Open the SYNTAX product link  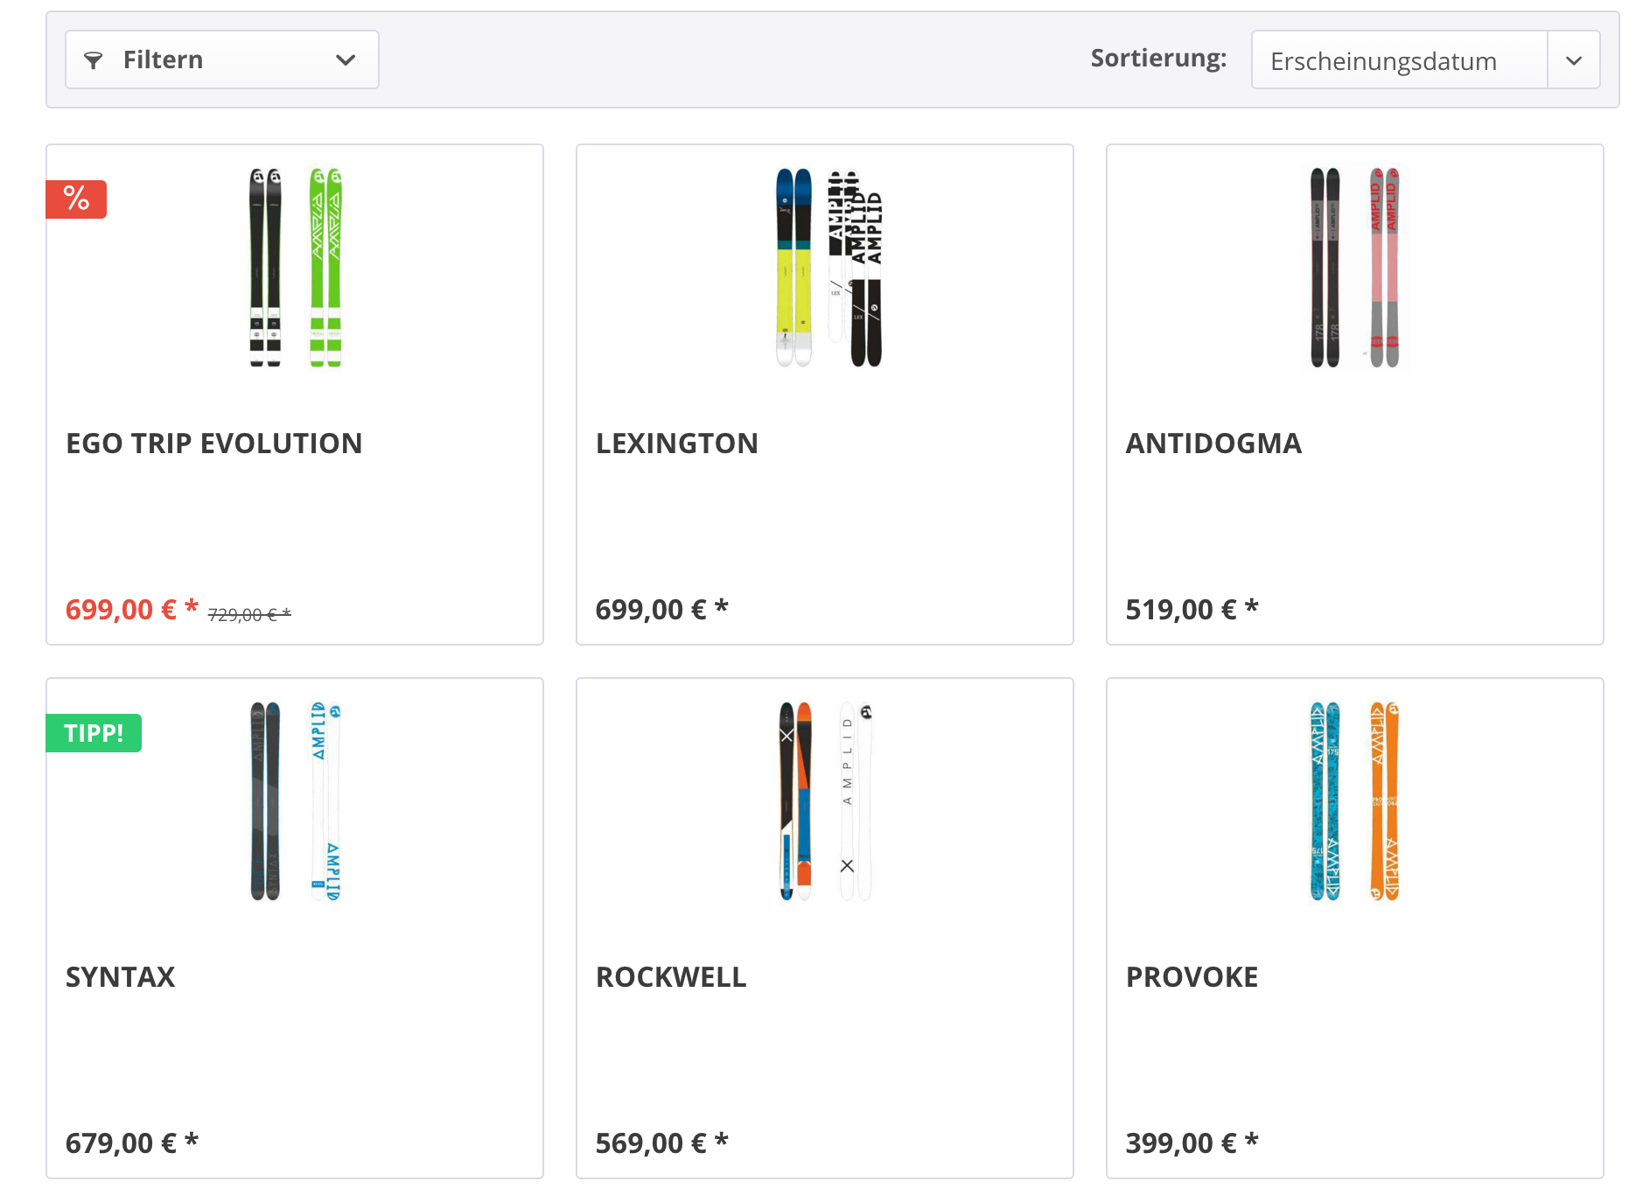121,977
